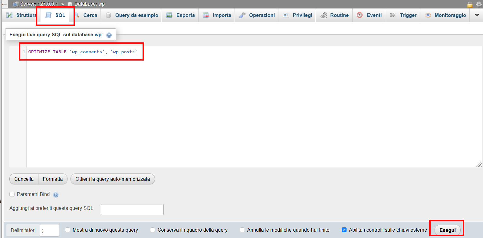Image resolution: width=483 pixels, height=238 pixels.
Task: Click the Struttura table icon
Action: click(x=10, y=15)
